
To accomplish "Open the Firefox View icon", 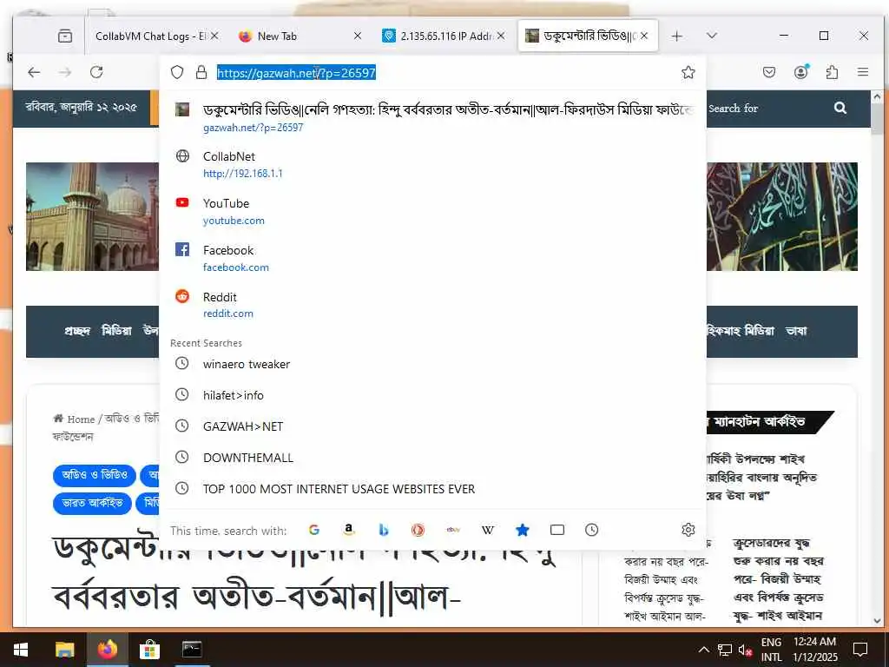I will [64, 36].
